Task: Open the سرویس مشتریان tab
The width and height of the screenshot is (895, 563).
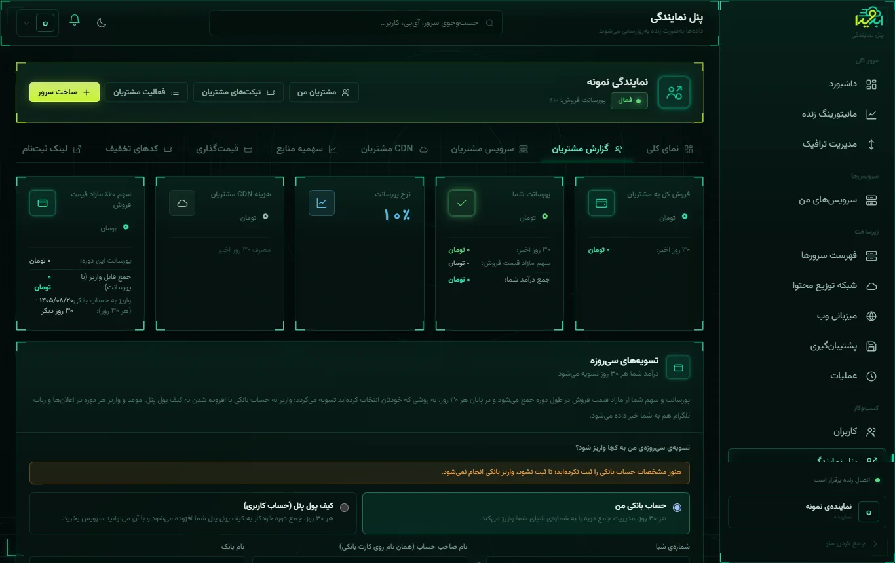Action: pos(489,149)
